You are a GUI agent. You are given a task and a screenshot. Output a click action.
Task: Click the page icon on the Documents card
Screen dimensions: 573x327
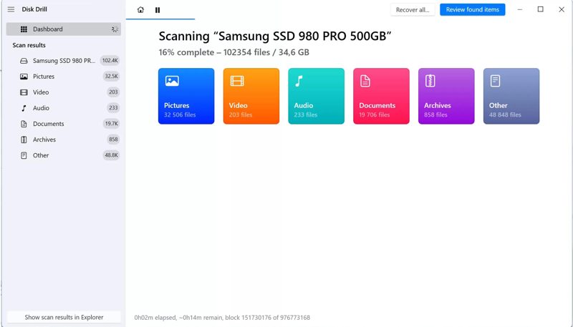(x=365, y=81)
